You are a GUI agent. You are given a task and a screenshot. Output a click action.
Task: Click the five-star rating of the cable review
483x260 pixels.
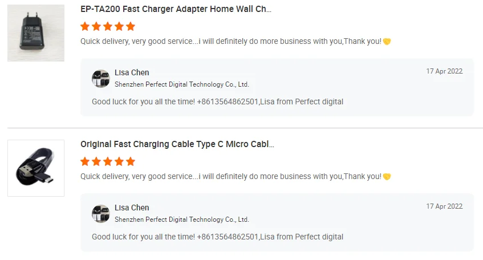pos(108,161)
